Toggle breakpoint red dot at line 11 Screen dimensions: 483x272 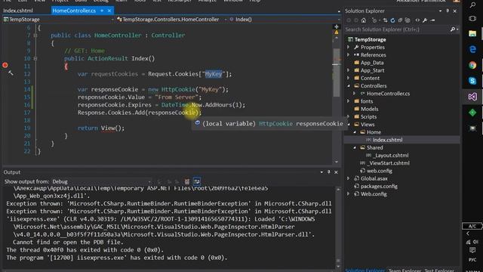[5, 65]
